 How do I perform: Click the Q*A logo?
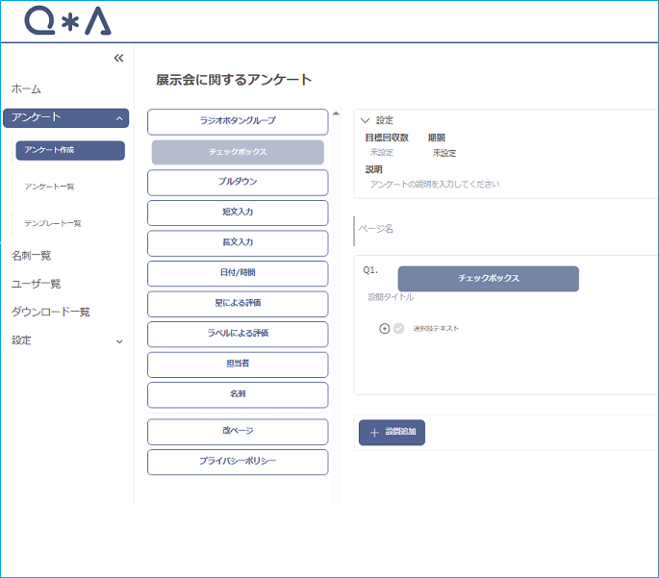tap(67, 20)
